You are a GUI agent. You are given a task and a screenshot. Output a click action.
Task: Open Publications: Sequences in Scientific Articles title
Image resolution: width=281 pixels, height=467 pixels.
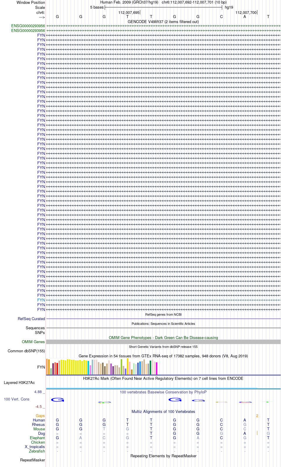[163, 324]
